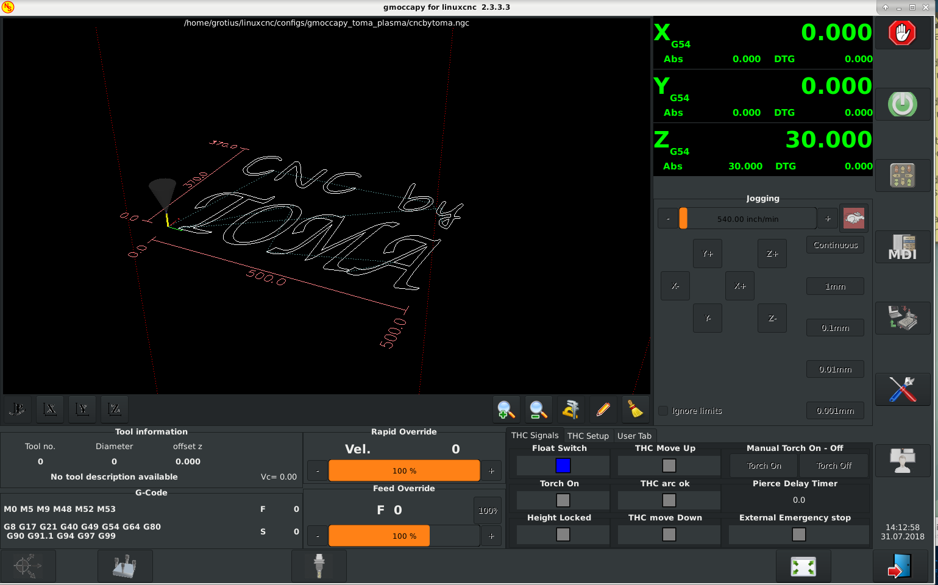Click the External Emergency stop indicator
This screenshot has width=938, height=585.
click(x=799, y=534)
